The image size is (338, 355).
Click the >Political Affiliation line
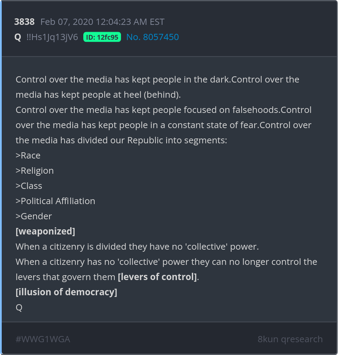click(55, 201)
